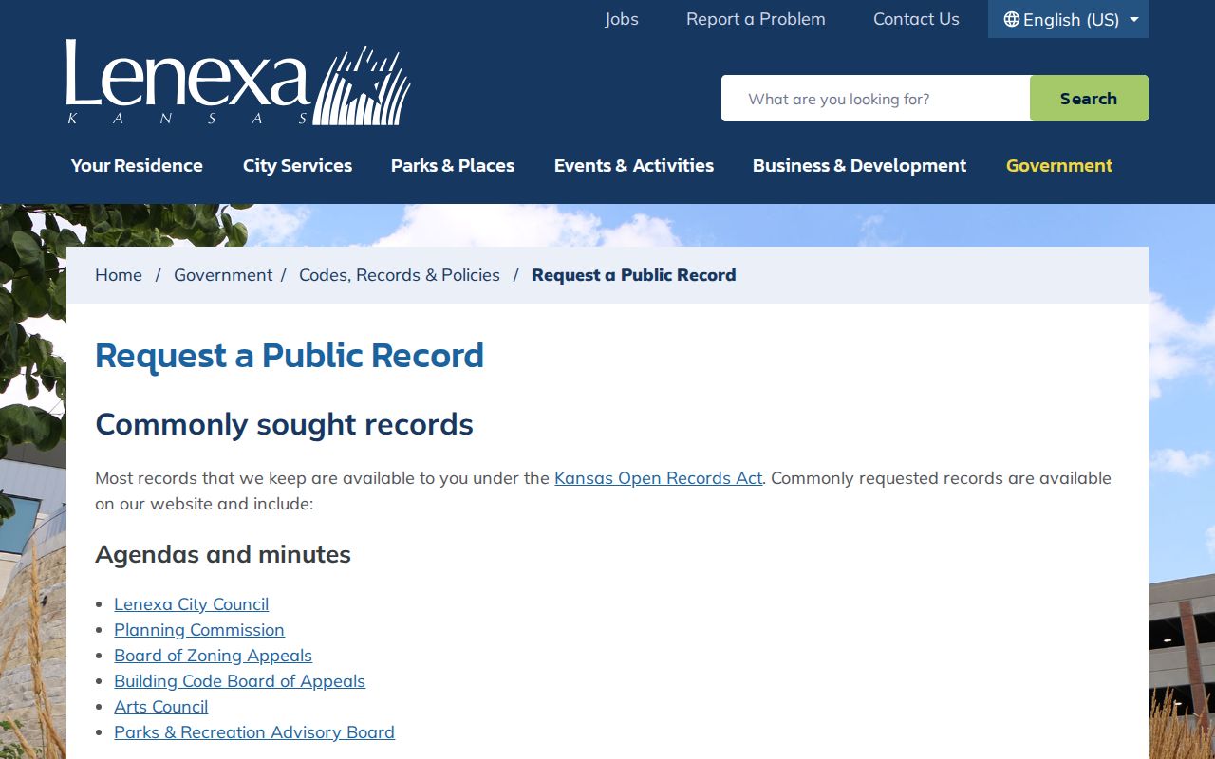Open Board of Zoning Appeals link
This screenshot has width=1215, height=759.
(x=214, y=656)
